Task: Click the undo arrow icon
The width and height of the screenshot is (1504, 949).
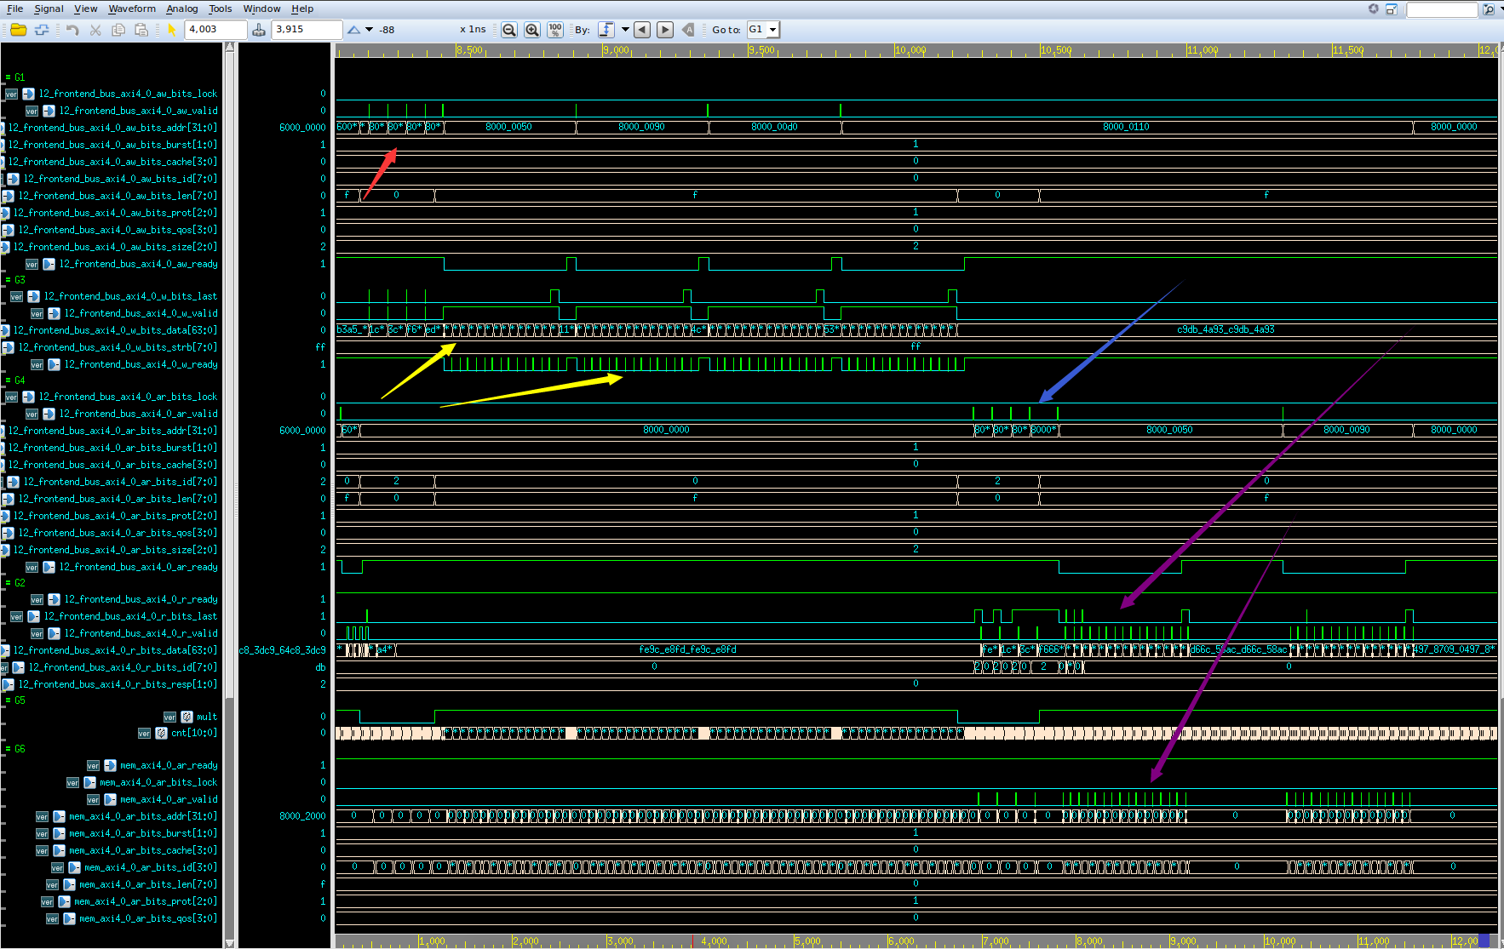Action: (72, 30)
